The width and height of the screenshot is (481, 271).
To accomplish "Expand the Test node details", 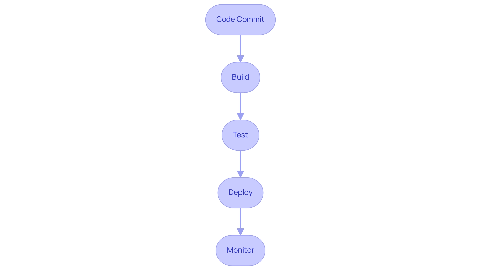I will point(240,135).
